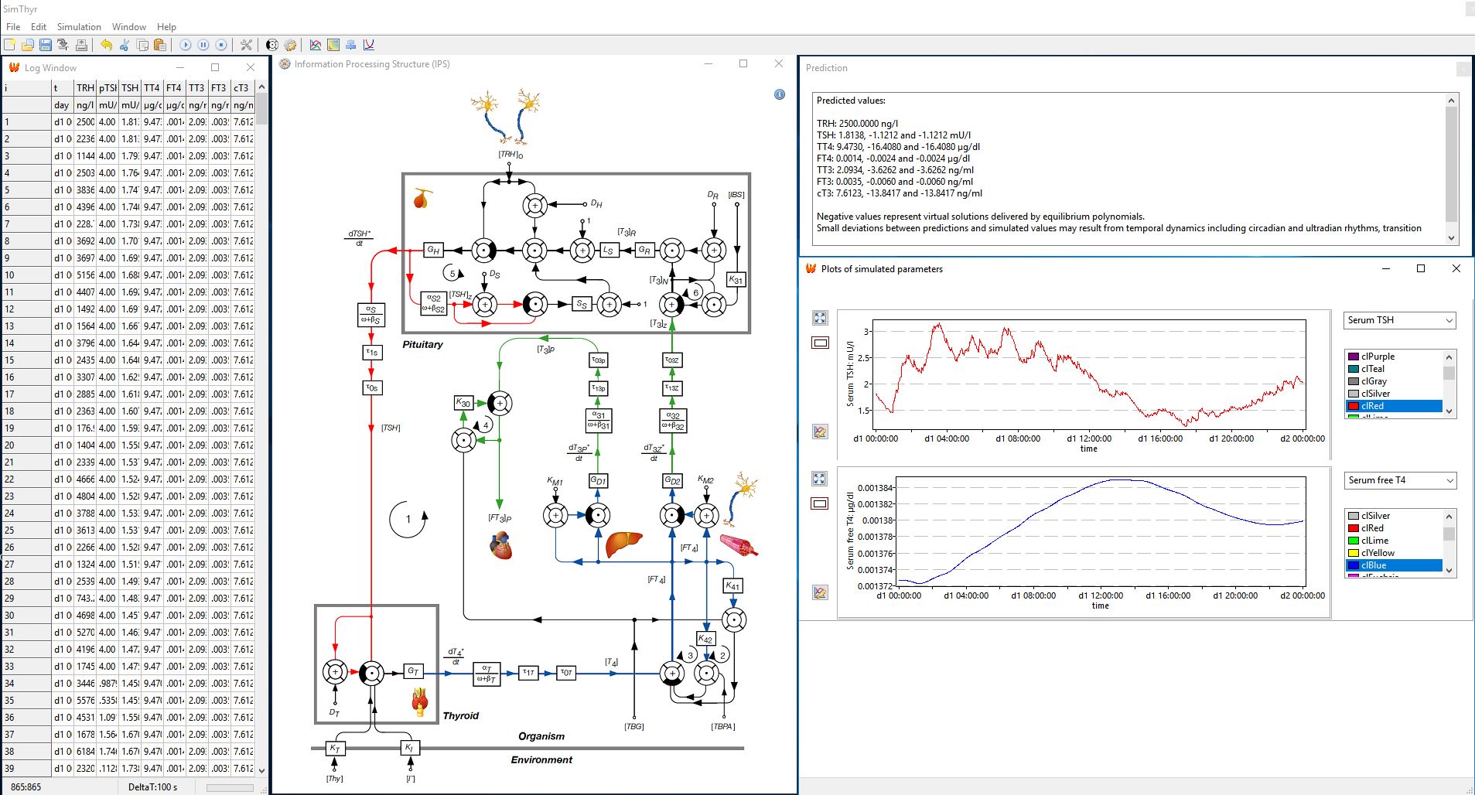Start the simulation with the Play button
The height and width of the screenshot is (795, 1475).
point(186,45)
